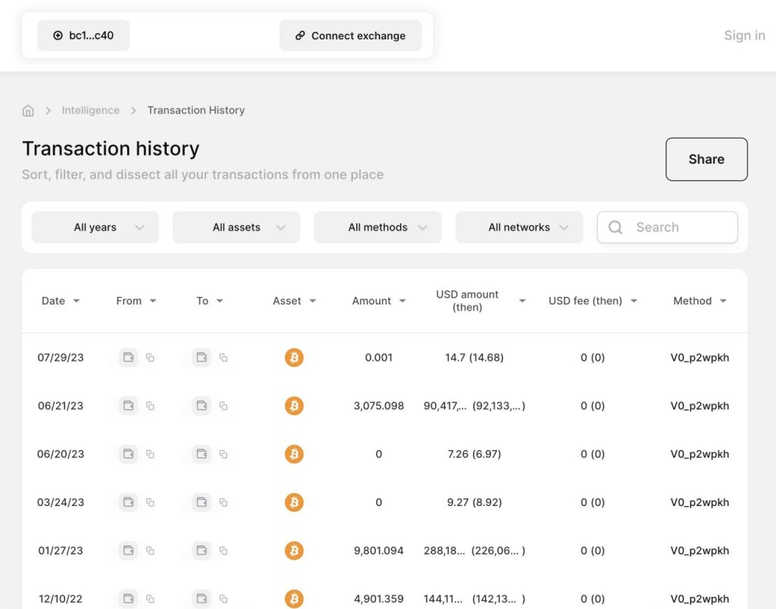Click the 9,801.094 amount value

pos(379,550)
